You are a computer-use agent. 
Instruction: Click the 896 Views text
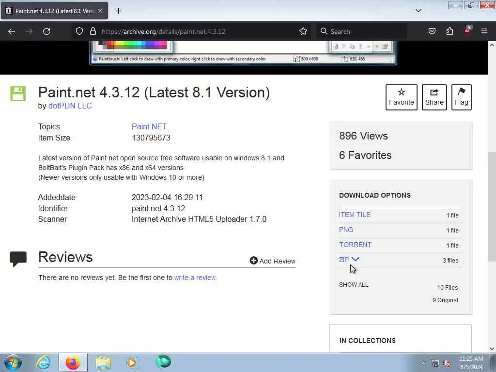(x=363, y=136)
